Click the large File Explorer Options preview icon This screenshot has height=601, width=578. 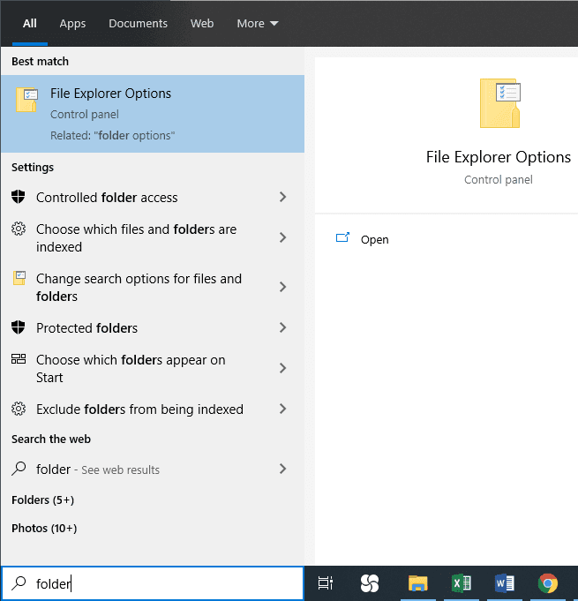500,103
